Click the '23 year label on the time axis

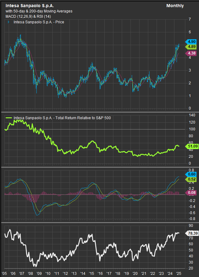tap(161, 274)
